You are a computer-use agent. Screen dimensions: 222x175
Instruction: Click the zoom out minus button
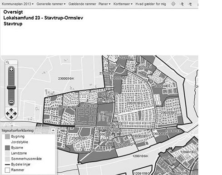coord(11,103)
